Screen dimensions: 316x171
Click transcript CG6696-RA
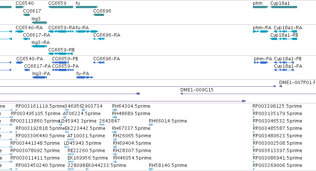(x=107, y=35)
